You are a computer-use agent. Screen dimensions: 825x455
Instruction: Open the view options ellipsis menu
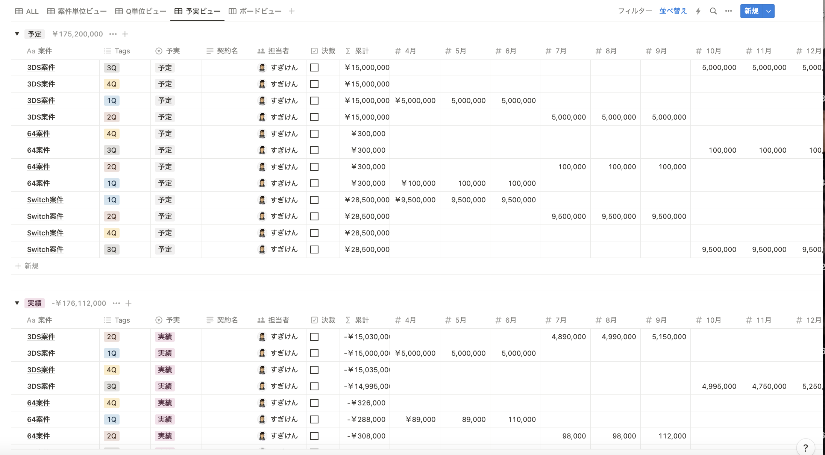pyautogui.click(x=728, y=11)
